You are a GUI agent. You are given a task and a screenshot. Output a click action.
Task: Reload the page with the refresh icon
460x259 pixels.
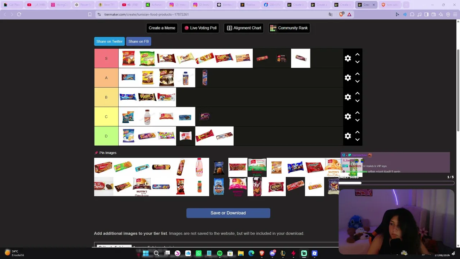point(19,14)
